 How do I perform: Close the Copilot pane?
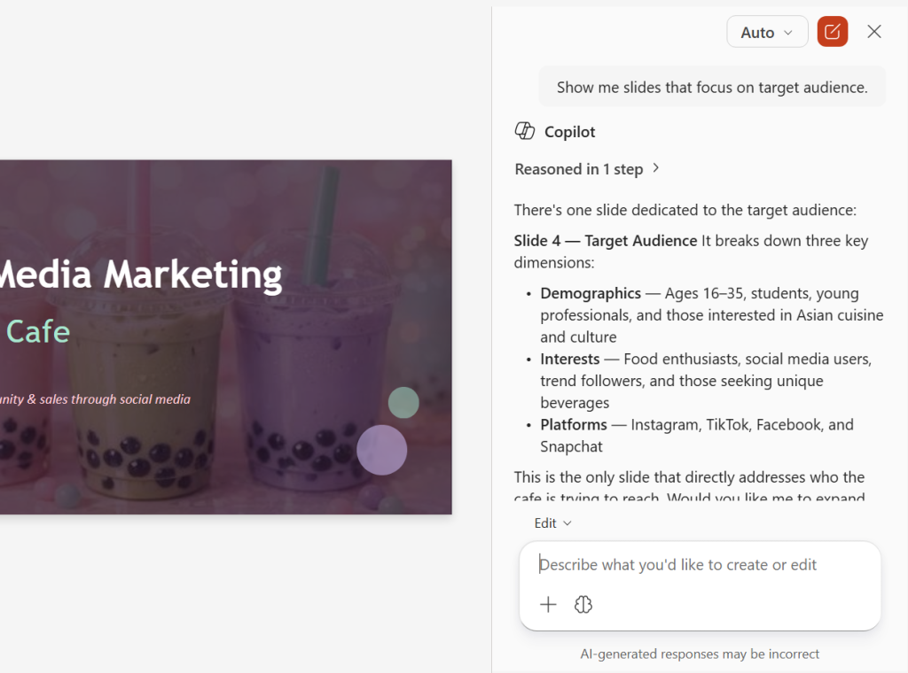point(873,32)
